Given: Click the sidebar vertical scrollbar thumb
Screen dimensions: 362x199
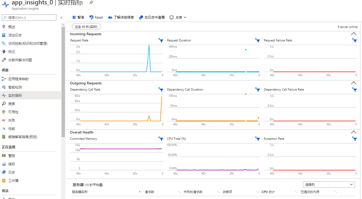Looking at the screenshot, I should 63,82.
